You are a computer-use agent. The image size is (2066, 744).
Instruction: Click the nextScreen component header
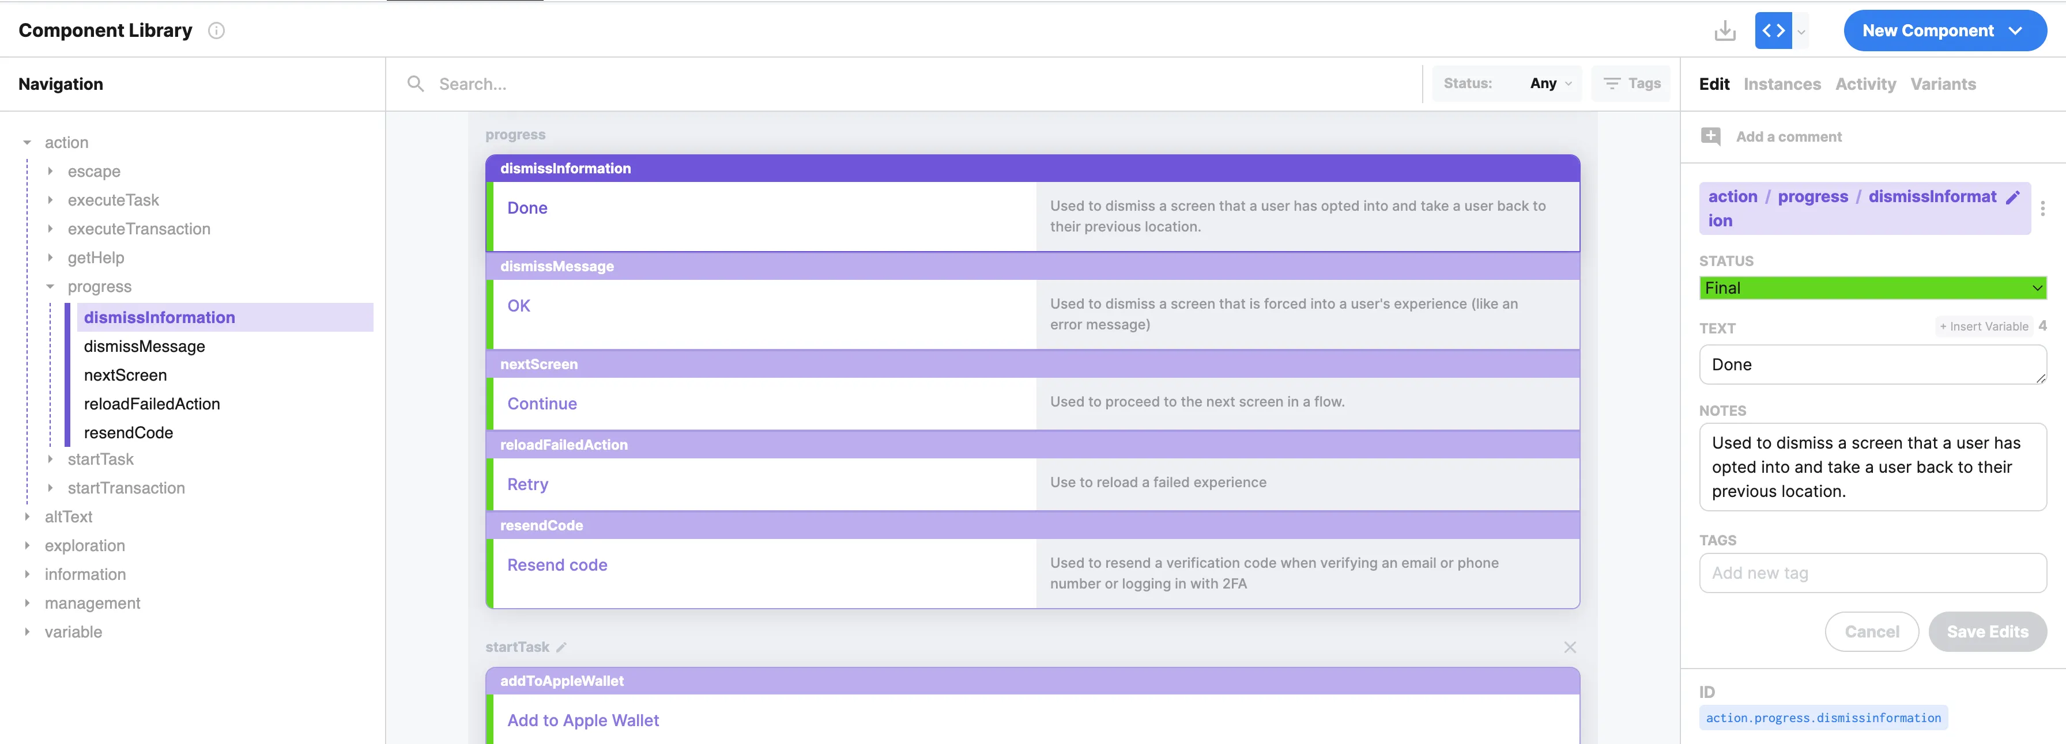[x=1032, y=365]
